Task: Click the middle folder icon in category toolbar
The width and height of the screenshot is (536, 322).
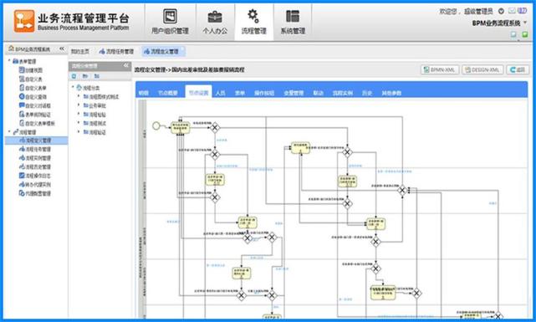Action: click(x=85, y=76)
